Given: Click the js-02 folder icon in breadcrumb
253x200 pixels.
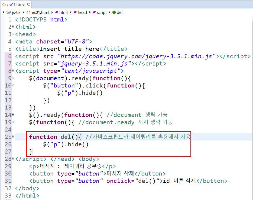Looking at the screenshot, I should coord(9,12).
